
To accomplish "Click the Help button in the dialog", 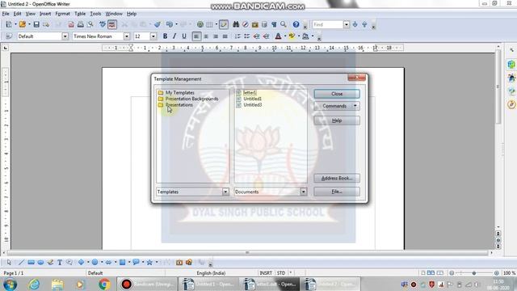I will pyautogui.click(x=337, y=120).
